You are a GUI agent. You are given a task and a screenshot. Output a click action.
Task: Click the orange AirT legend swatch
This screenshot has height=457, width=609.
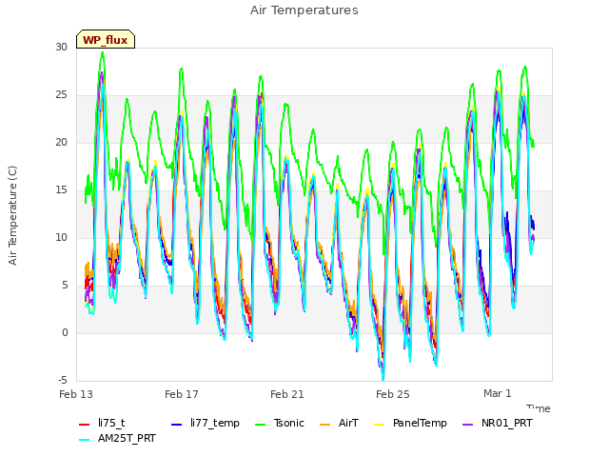pos(324,425)
